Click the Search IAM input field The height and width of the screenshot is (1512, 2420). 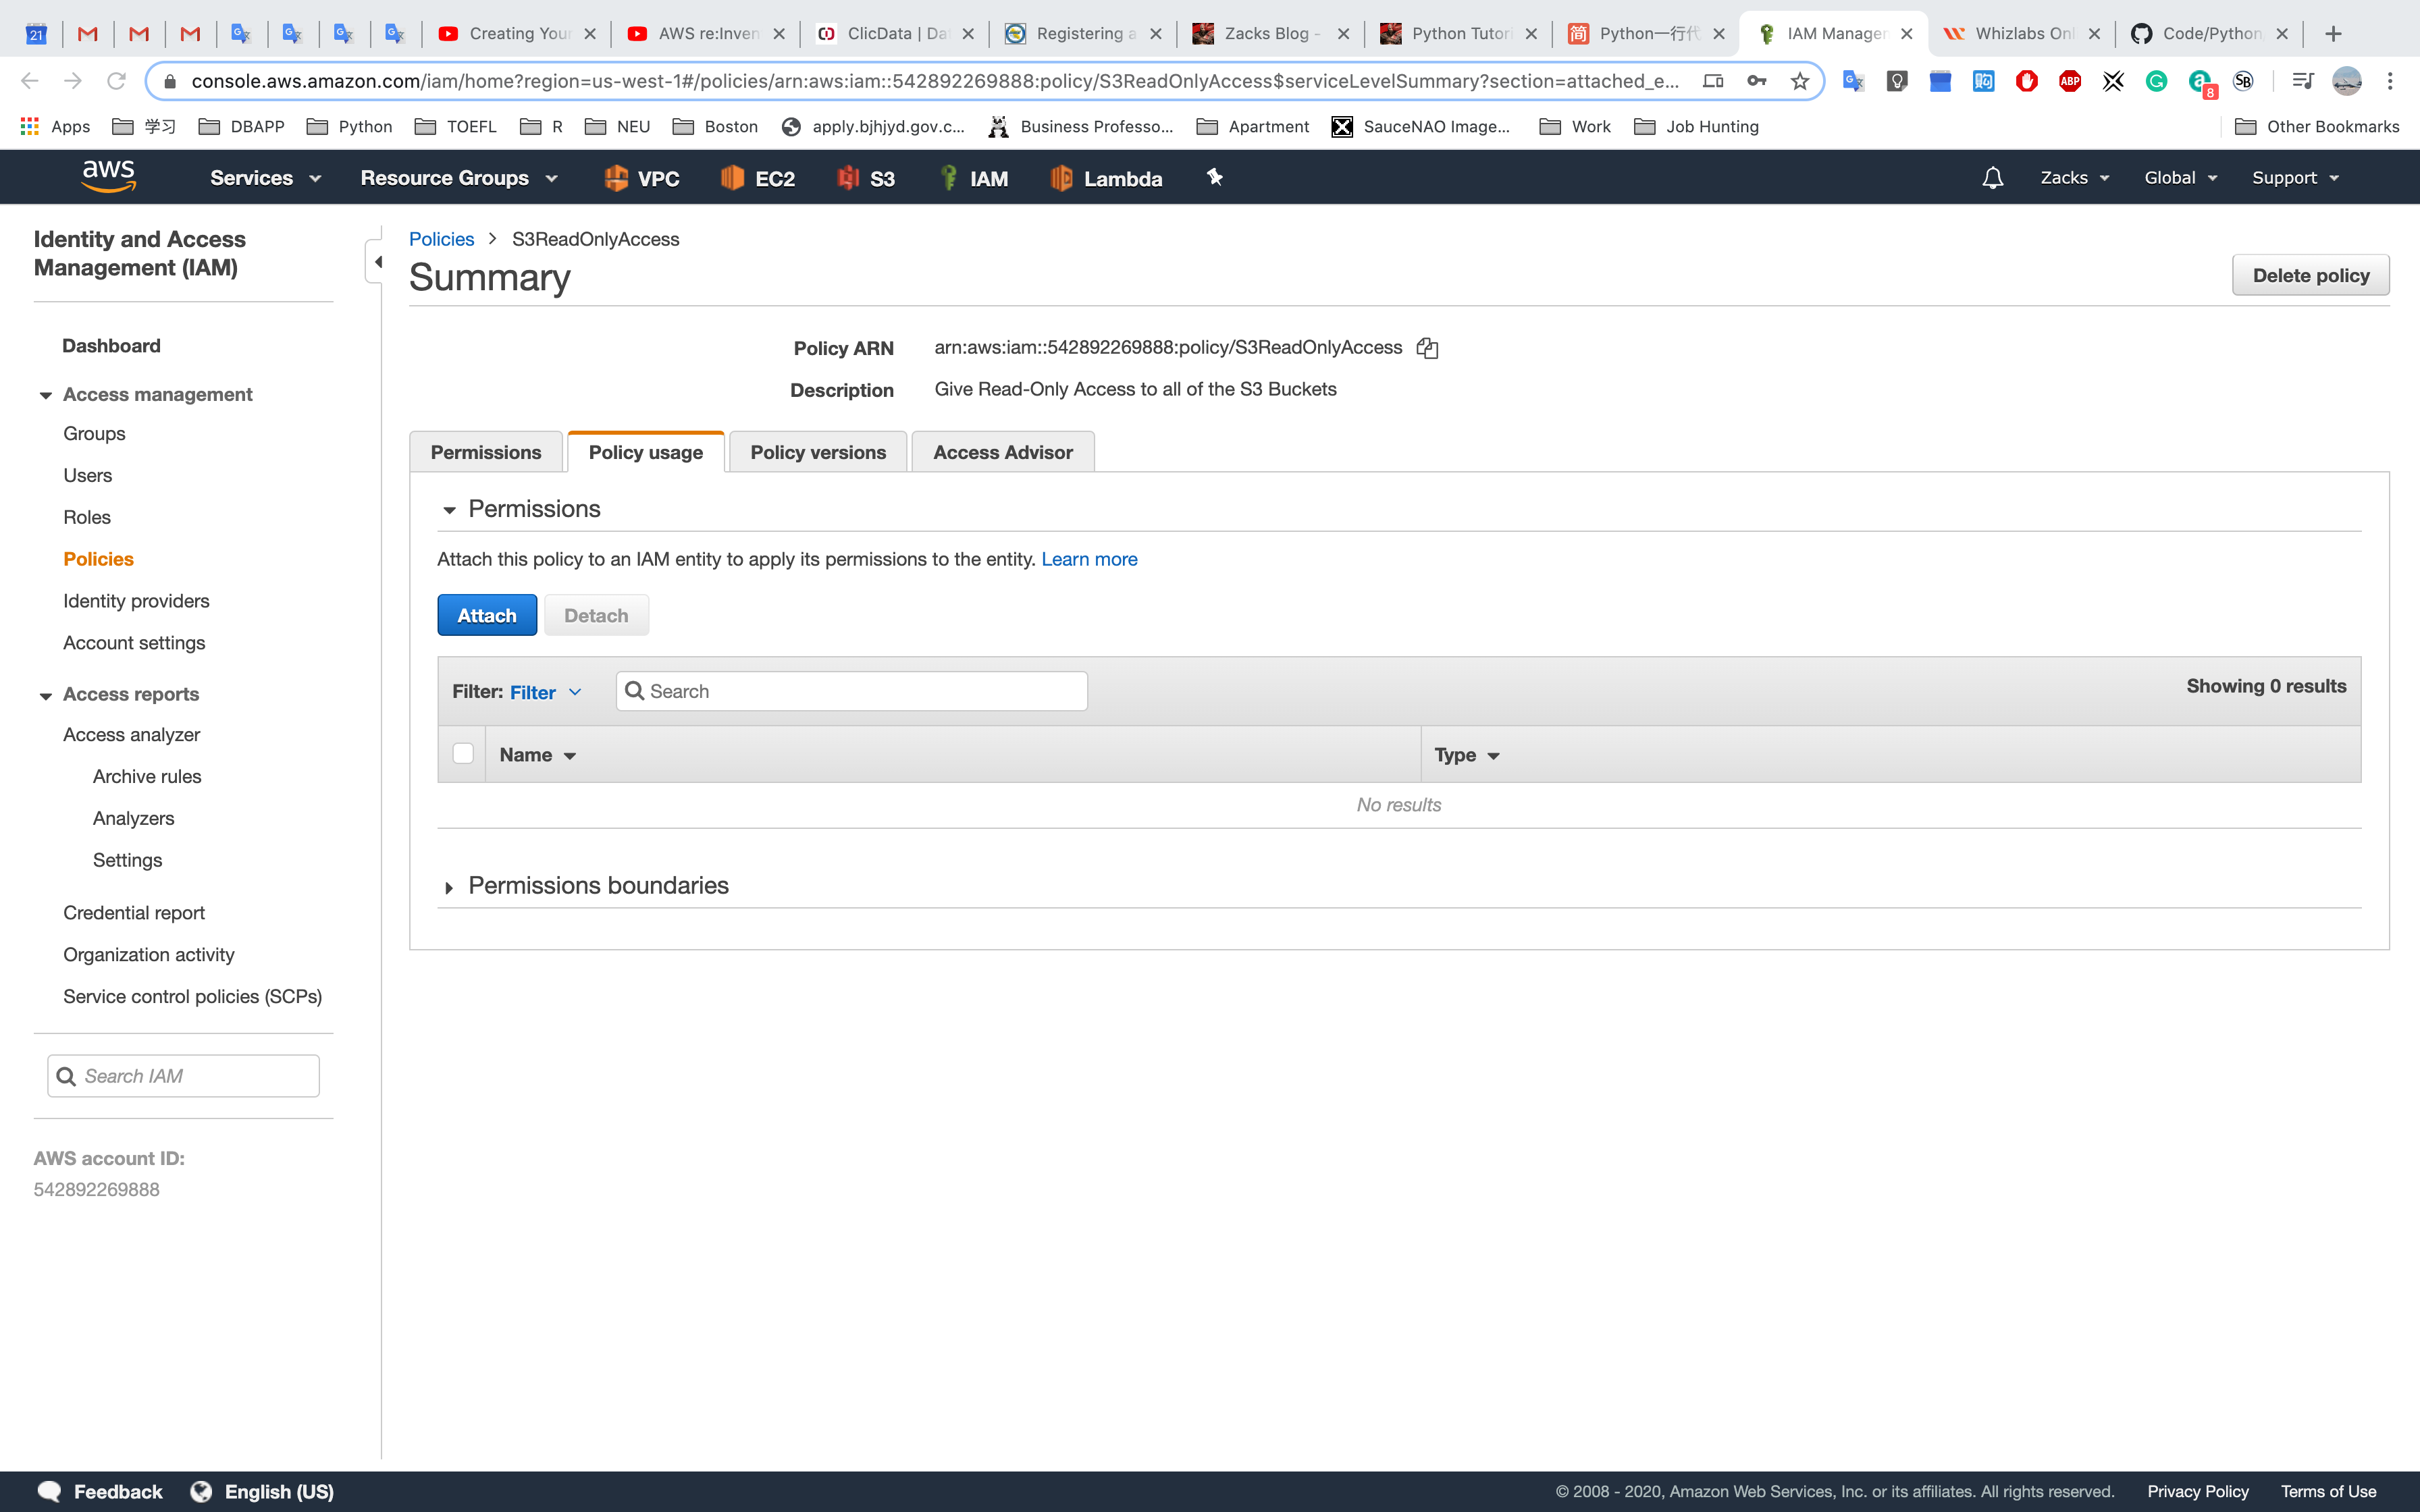coord(184,1076)
